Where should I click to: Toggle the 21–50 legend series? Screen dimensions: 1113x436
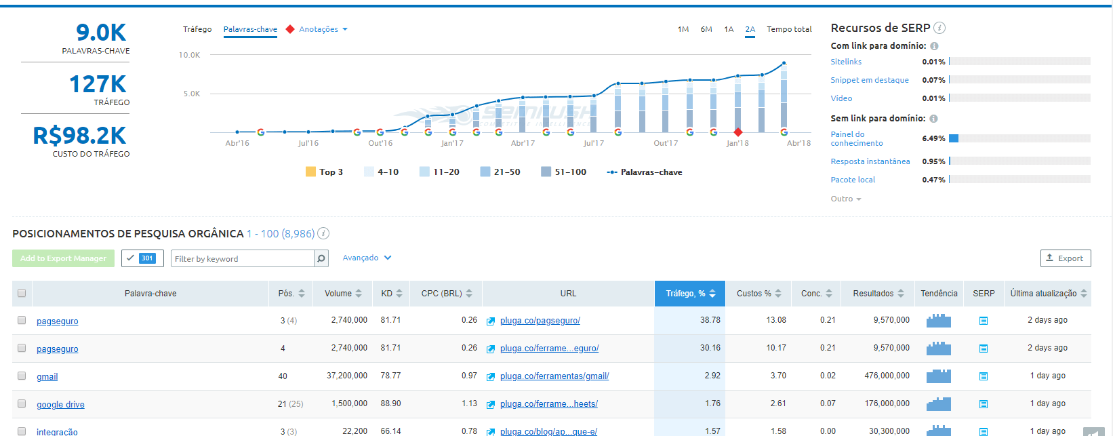(500, 172)
